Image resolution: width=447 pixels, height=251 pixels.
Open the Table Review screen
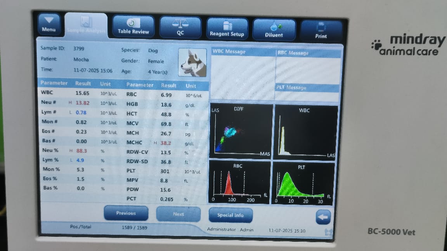tap(133, 26)
